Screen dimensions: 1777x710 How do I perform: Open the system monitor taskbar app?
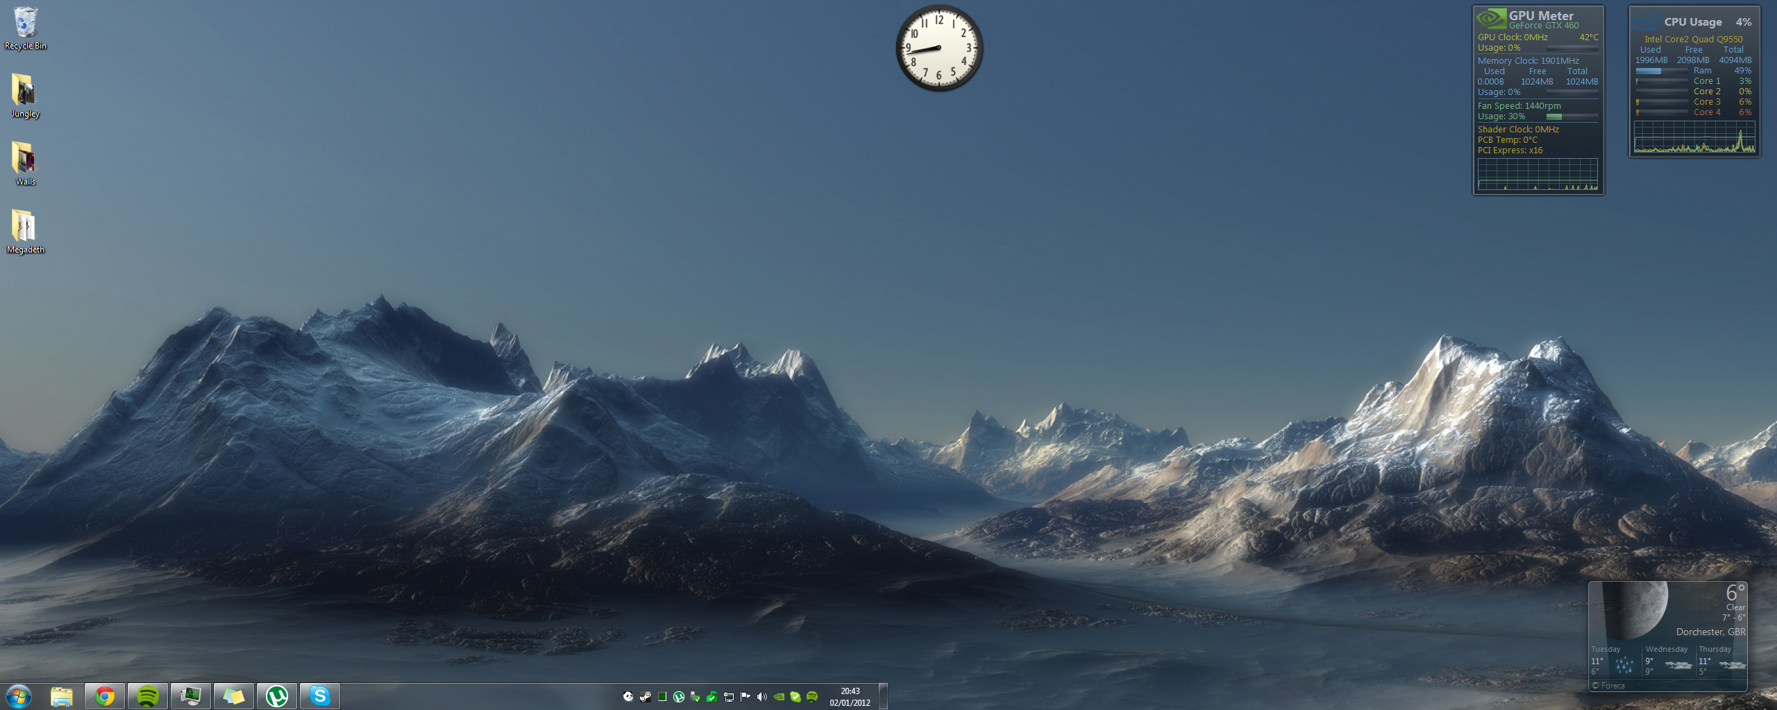[x=191, y=695]
